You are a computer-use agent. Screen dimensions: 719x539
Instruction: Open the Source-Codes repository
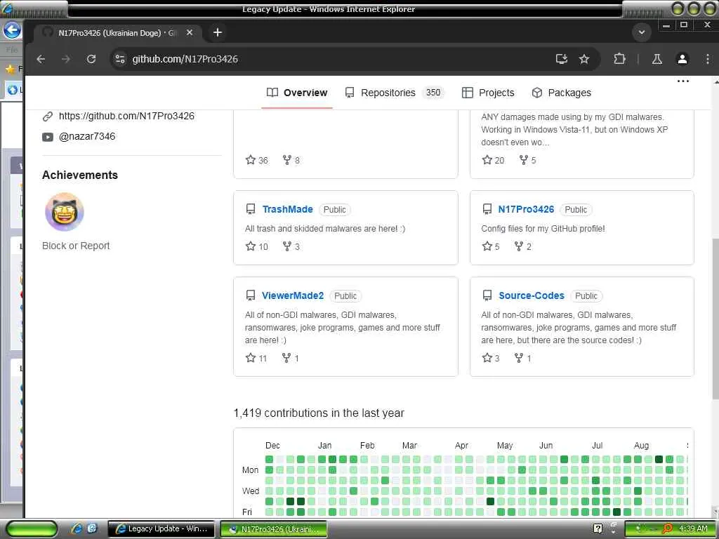coord(532,295)
